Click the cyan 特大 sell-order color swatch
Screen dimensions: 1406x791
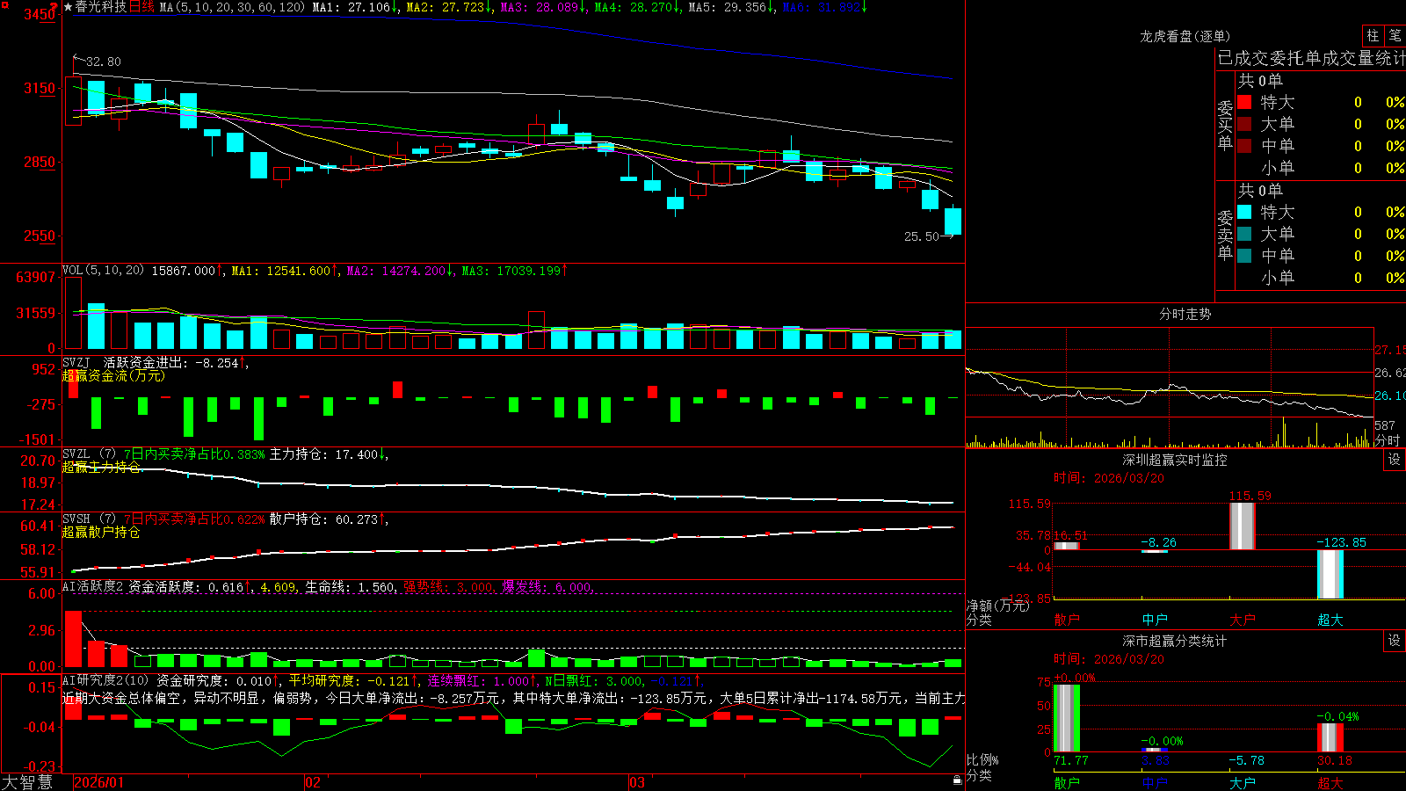tap(1244, 212)
